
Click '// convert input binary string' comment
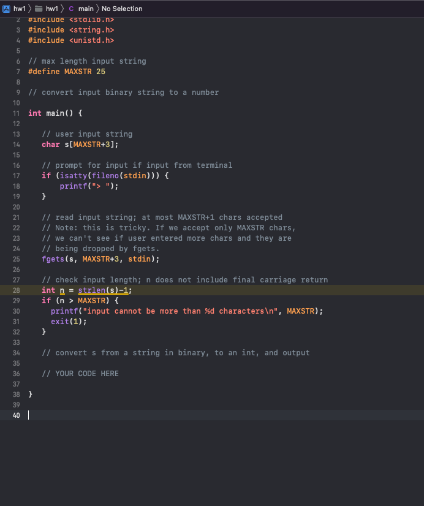123,93
